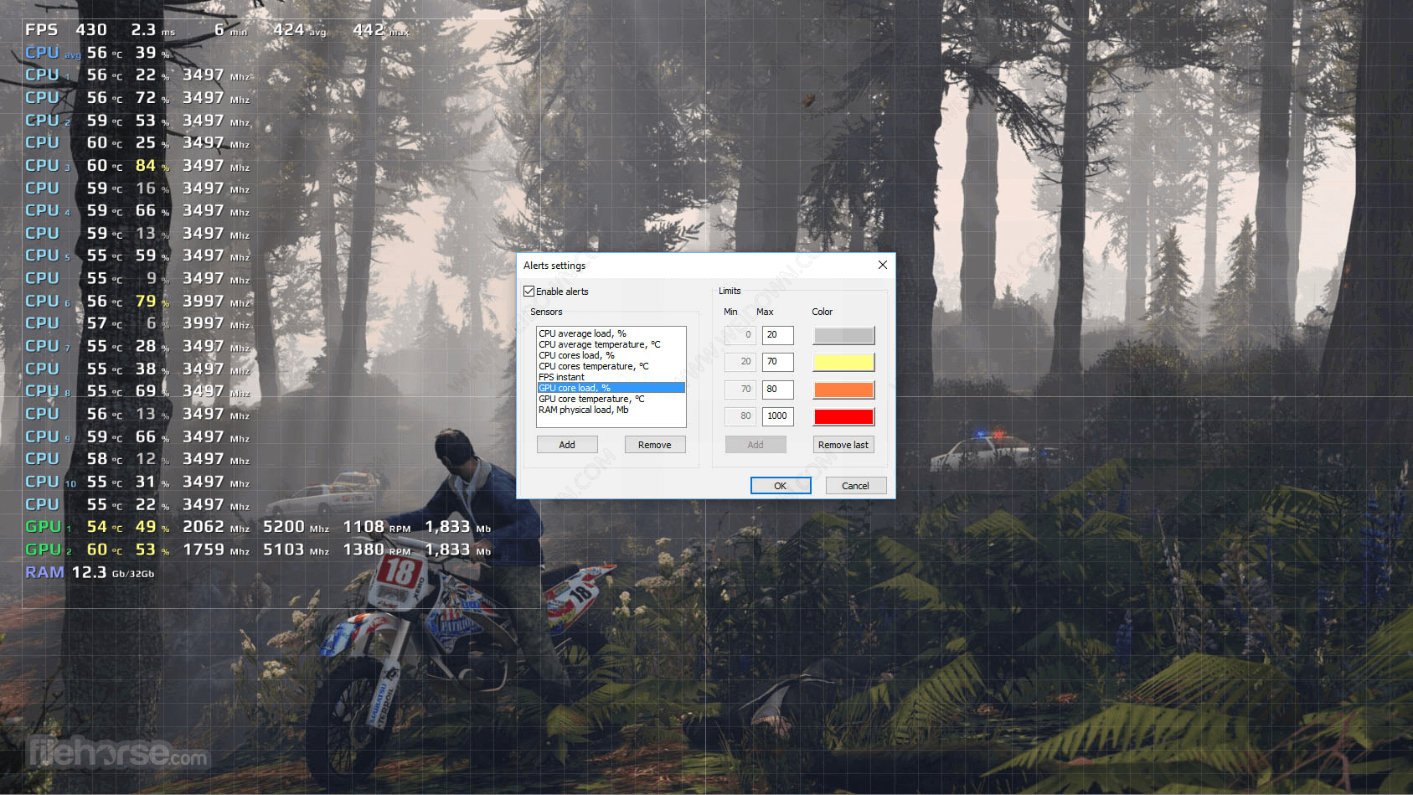Image resolution: width=1413 pixels, height=795 pixels.
Task: Close the Alerts settings dialog
Action: coord(882,265)
